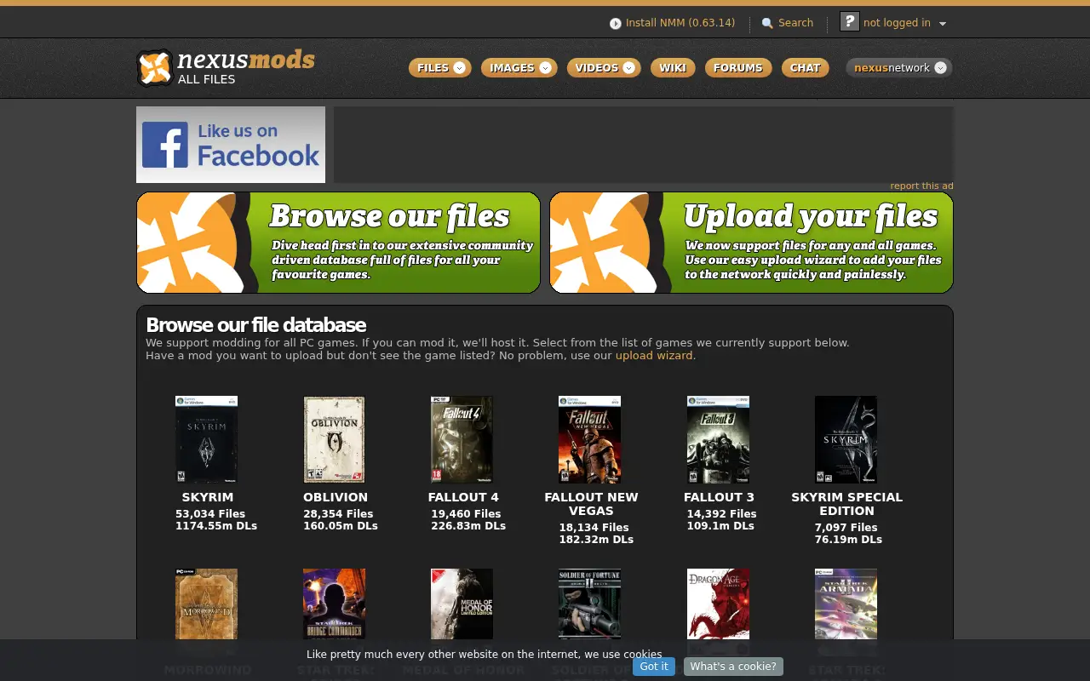Click the 'Browse our files' banner
This screenshot has height=681, width=1090.
(338, 243)
